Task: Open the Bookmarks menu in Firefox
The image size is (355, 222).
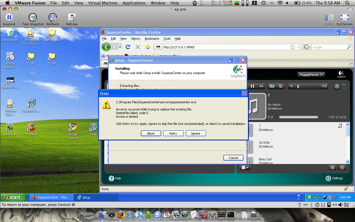Action: tap(152, 39)
